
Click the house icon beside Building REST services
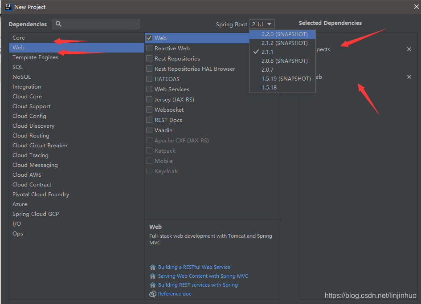(153, 285)
